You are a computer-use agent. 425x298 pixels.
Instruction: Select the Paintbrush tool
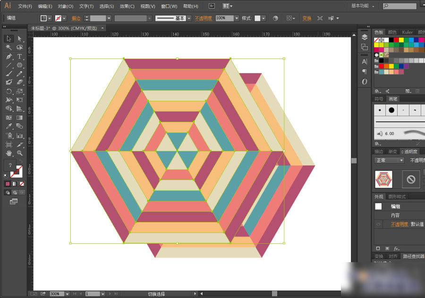coord(8,74)
